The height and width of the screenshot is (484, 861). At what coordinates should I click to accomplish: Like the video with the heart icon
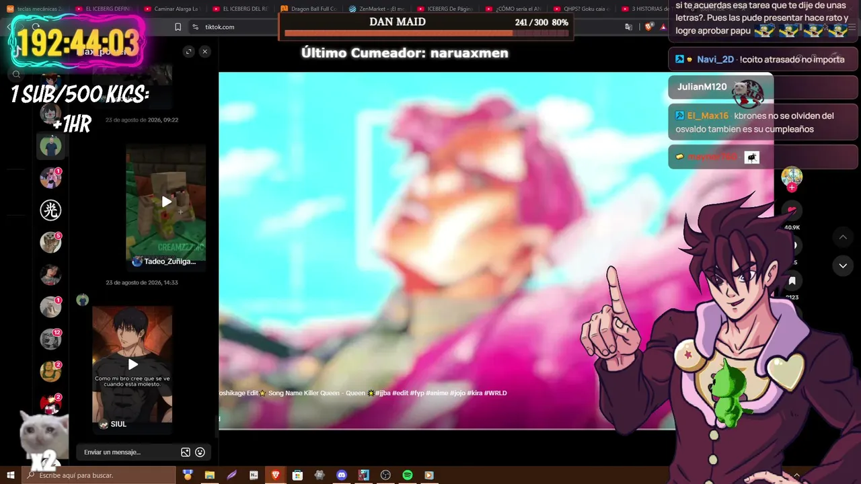pos(792,211)
